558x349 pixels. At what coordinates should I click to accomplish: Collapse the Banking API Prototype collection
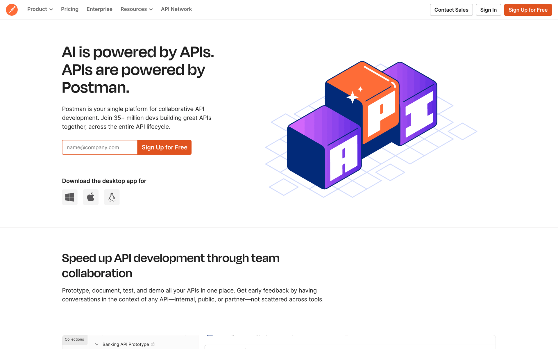point(97,344)
